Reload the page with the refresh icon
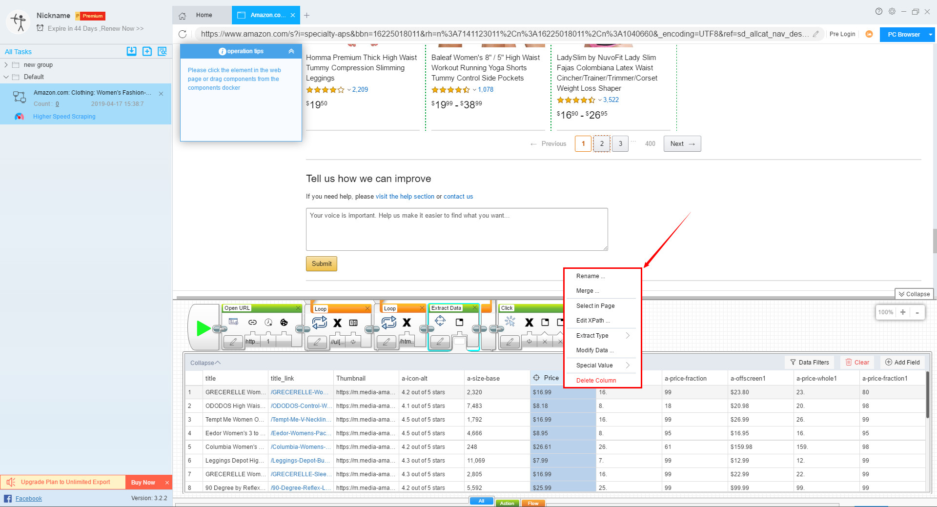The height and width of the screenshot is (507, 937). click(x=183, y=34)
